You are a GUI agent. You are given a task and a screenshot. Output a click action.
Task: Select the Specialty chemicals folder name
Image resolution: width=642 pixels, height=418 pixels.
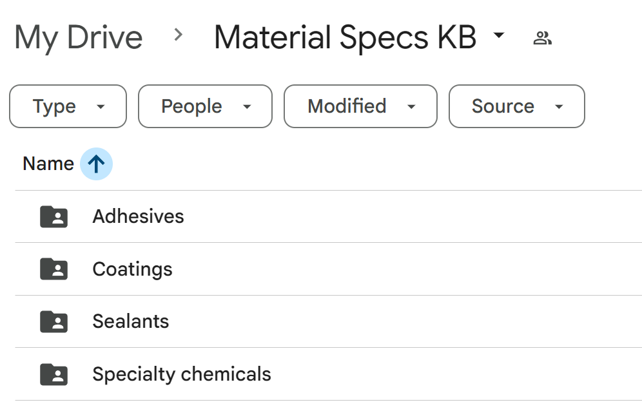[x=181, y=374]
